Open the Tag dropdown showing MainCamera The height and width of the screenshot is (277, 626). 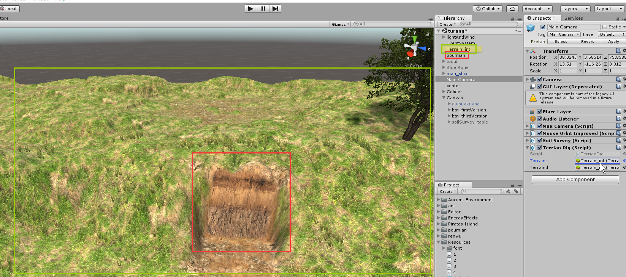point(564,34)
